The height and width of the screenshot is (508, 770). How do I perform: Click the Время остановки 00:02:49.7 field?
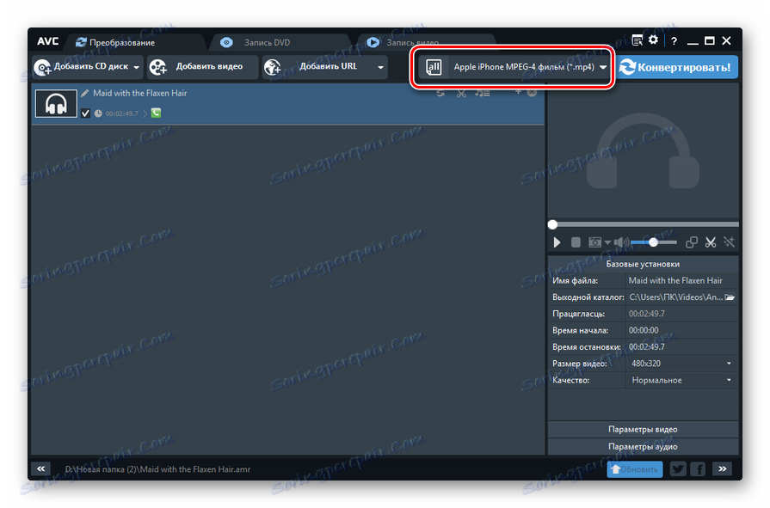pyautogui.click(x=681, y=347)
